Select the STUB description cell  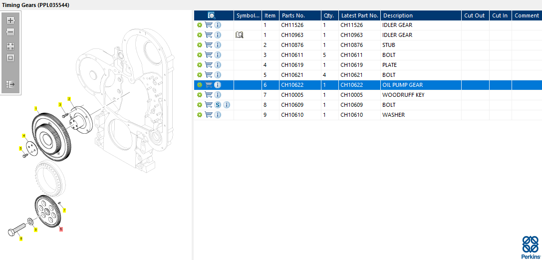click(x=421, y=45)
